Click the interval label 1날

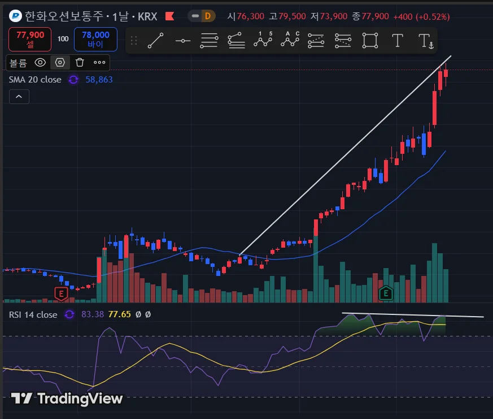(120, 16)
